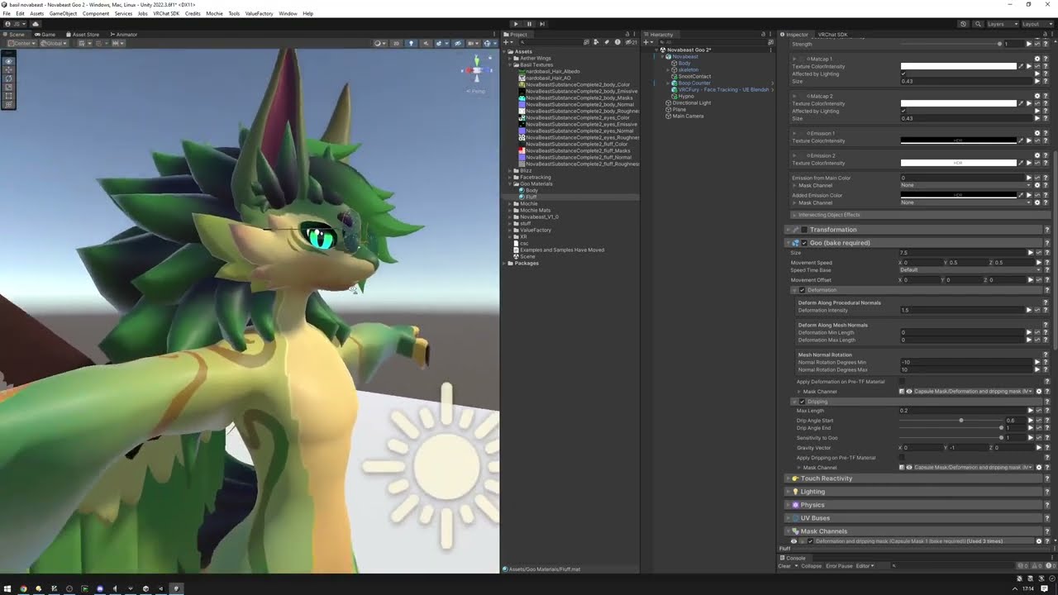
Task: Enable Apply Dripping on Pre-TF Material checkbox
Action: coord(903,458)
